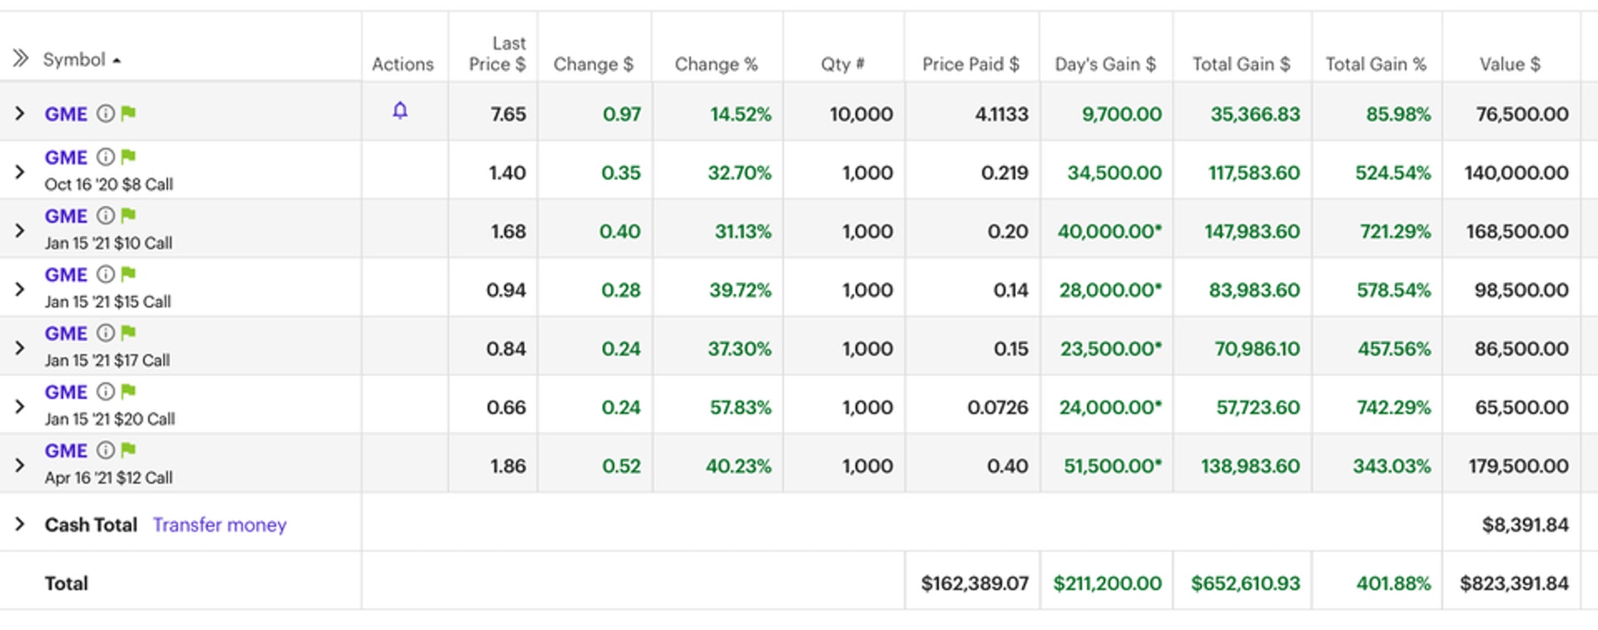Image resolution: width=1598 pixels, height=630 pixels.
Task: Sort by Total Gain % column
Action: click(x=1376, y=64)
